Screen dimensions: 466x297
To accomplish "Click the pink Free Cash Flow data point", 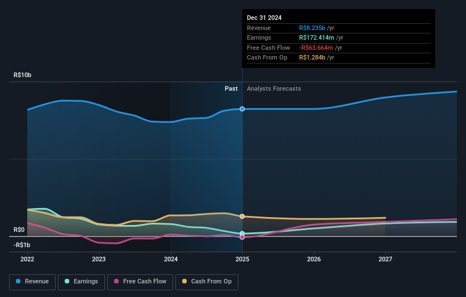I will point(242,237).
